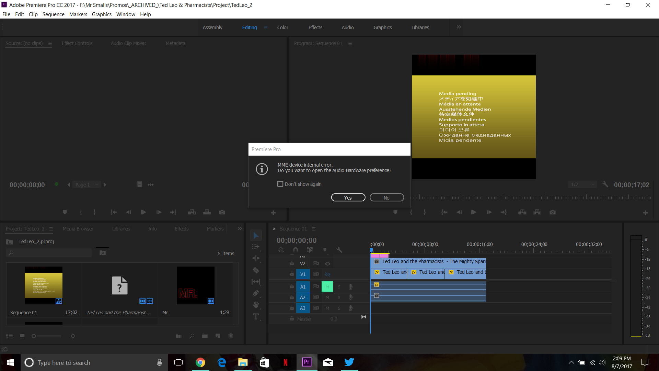Launch Chrome from the taskbar
Screen dimensions: 659x371
coord(200,362)
